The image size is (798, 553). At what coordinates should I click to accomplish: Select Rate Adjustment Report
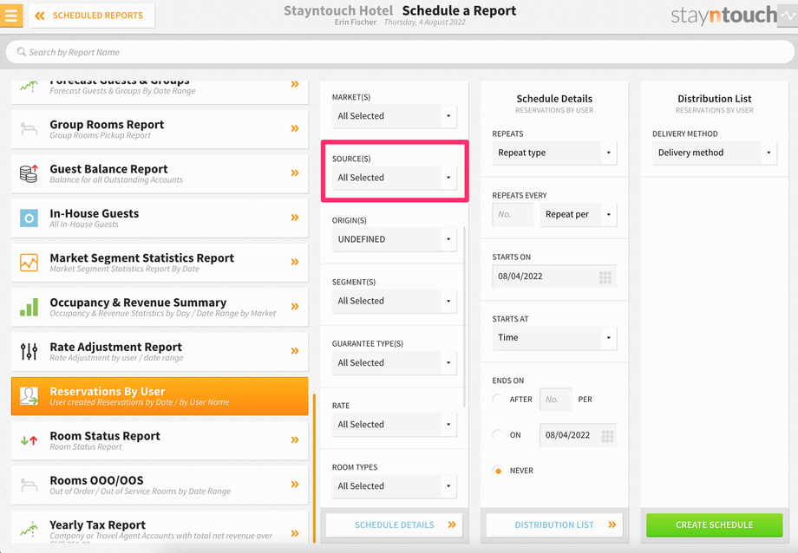160,352
